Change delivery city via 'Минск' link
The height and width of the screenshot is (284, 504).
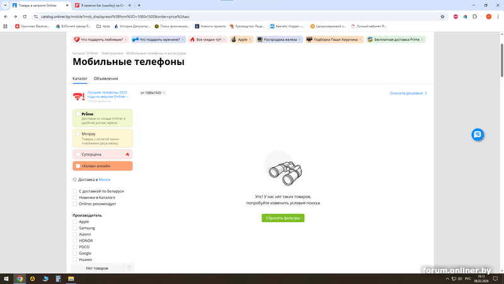tap(104, 180)
